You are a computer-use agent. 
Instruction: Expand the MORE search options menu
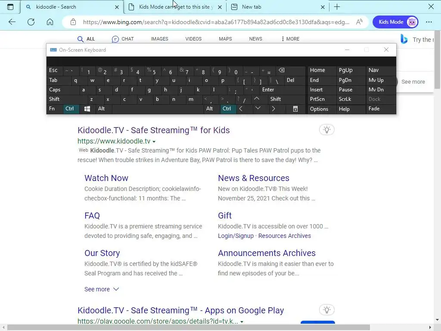pos(291,39)
